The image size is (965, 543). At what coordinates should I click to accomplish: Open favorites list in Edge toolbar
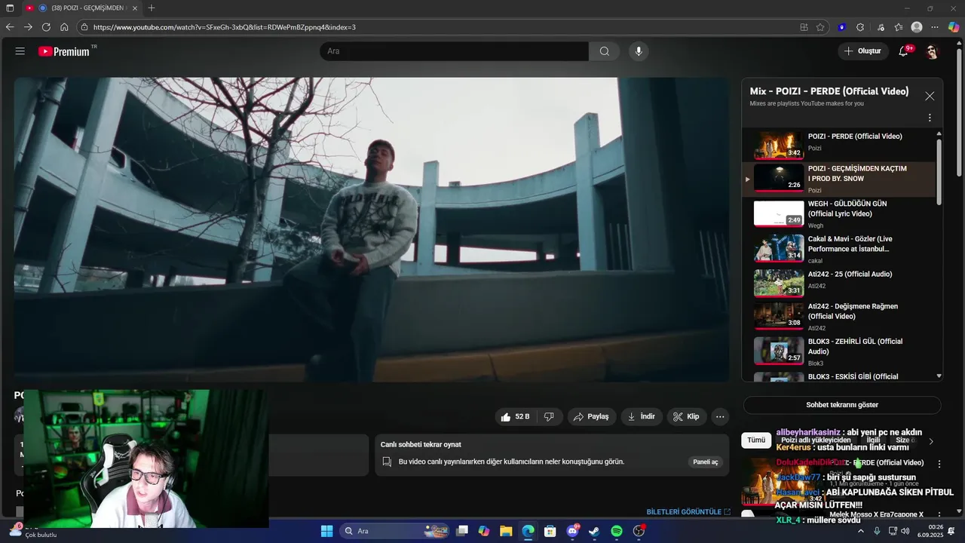coord(899,27)
